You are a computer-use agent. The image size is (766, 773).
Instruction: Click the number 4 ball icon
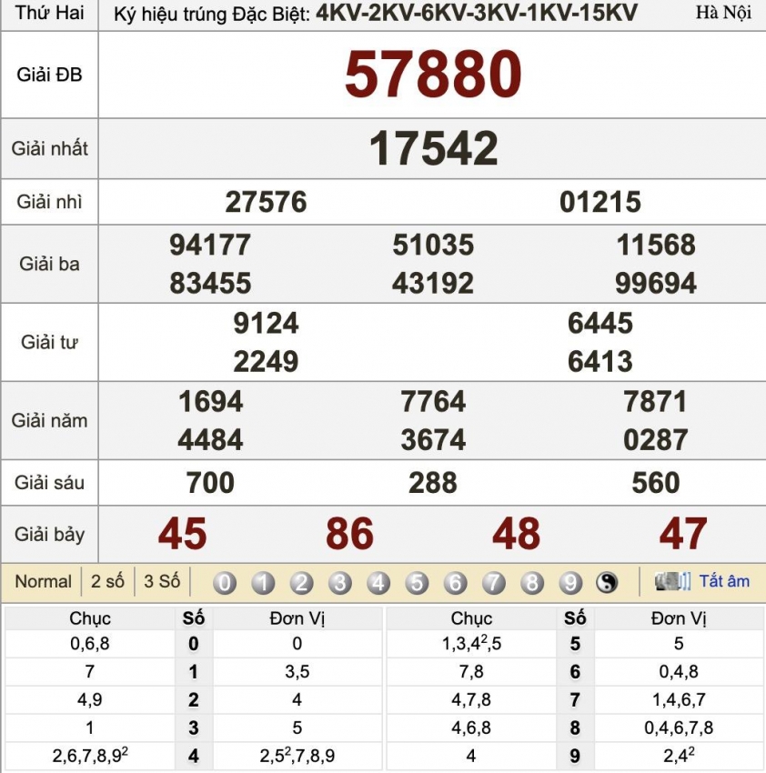pyautogui.click(x=378, y=582)
